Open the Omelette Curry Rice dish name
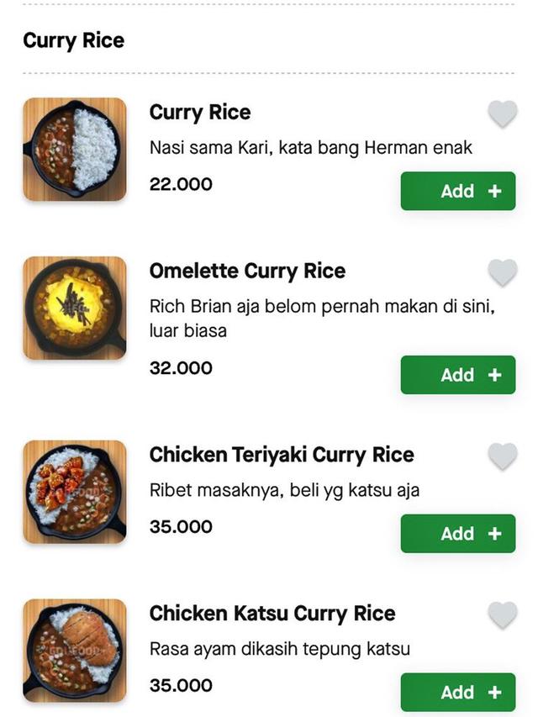This screenshot has height=717, width=538. tap(246, 271)
